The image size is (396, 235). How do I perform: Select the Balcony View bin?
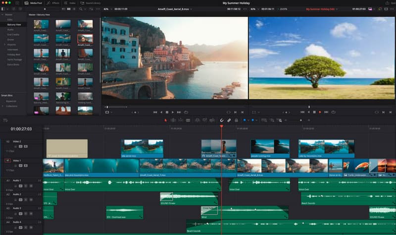click(13, 25)
